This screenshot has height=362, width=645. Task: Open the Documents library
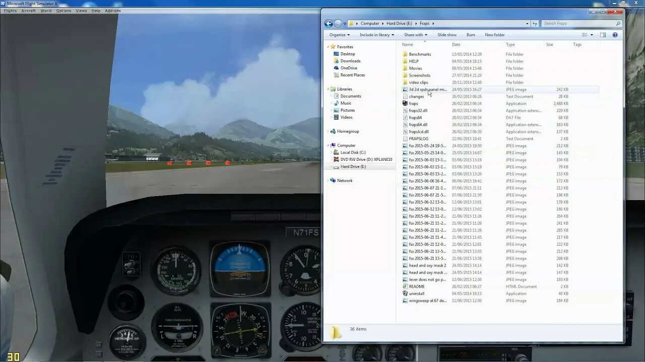click(350, 96)
